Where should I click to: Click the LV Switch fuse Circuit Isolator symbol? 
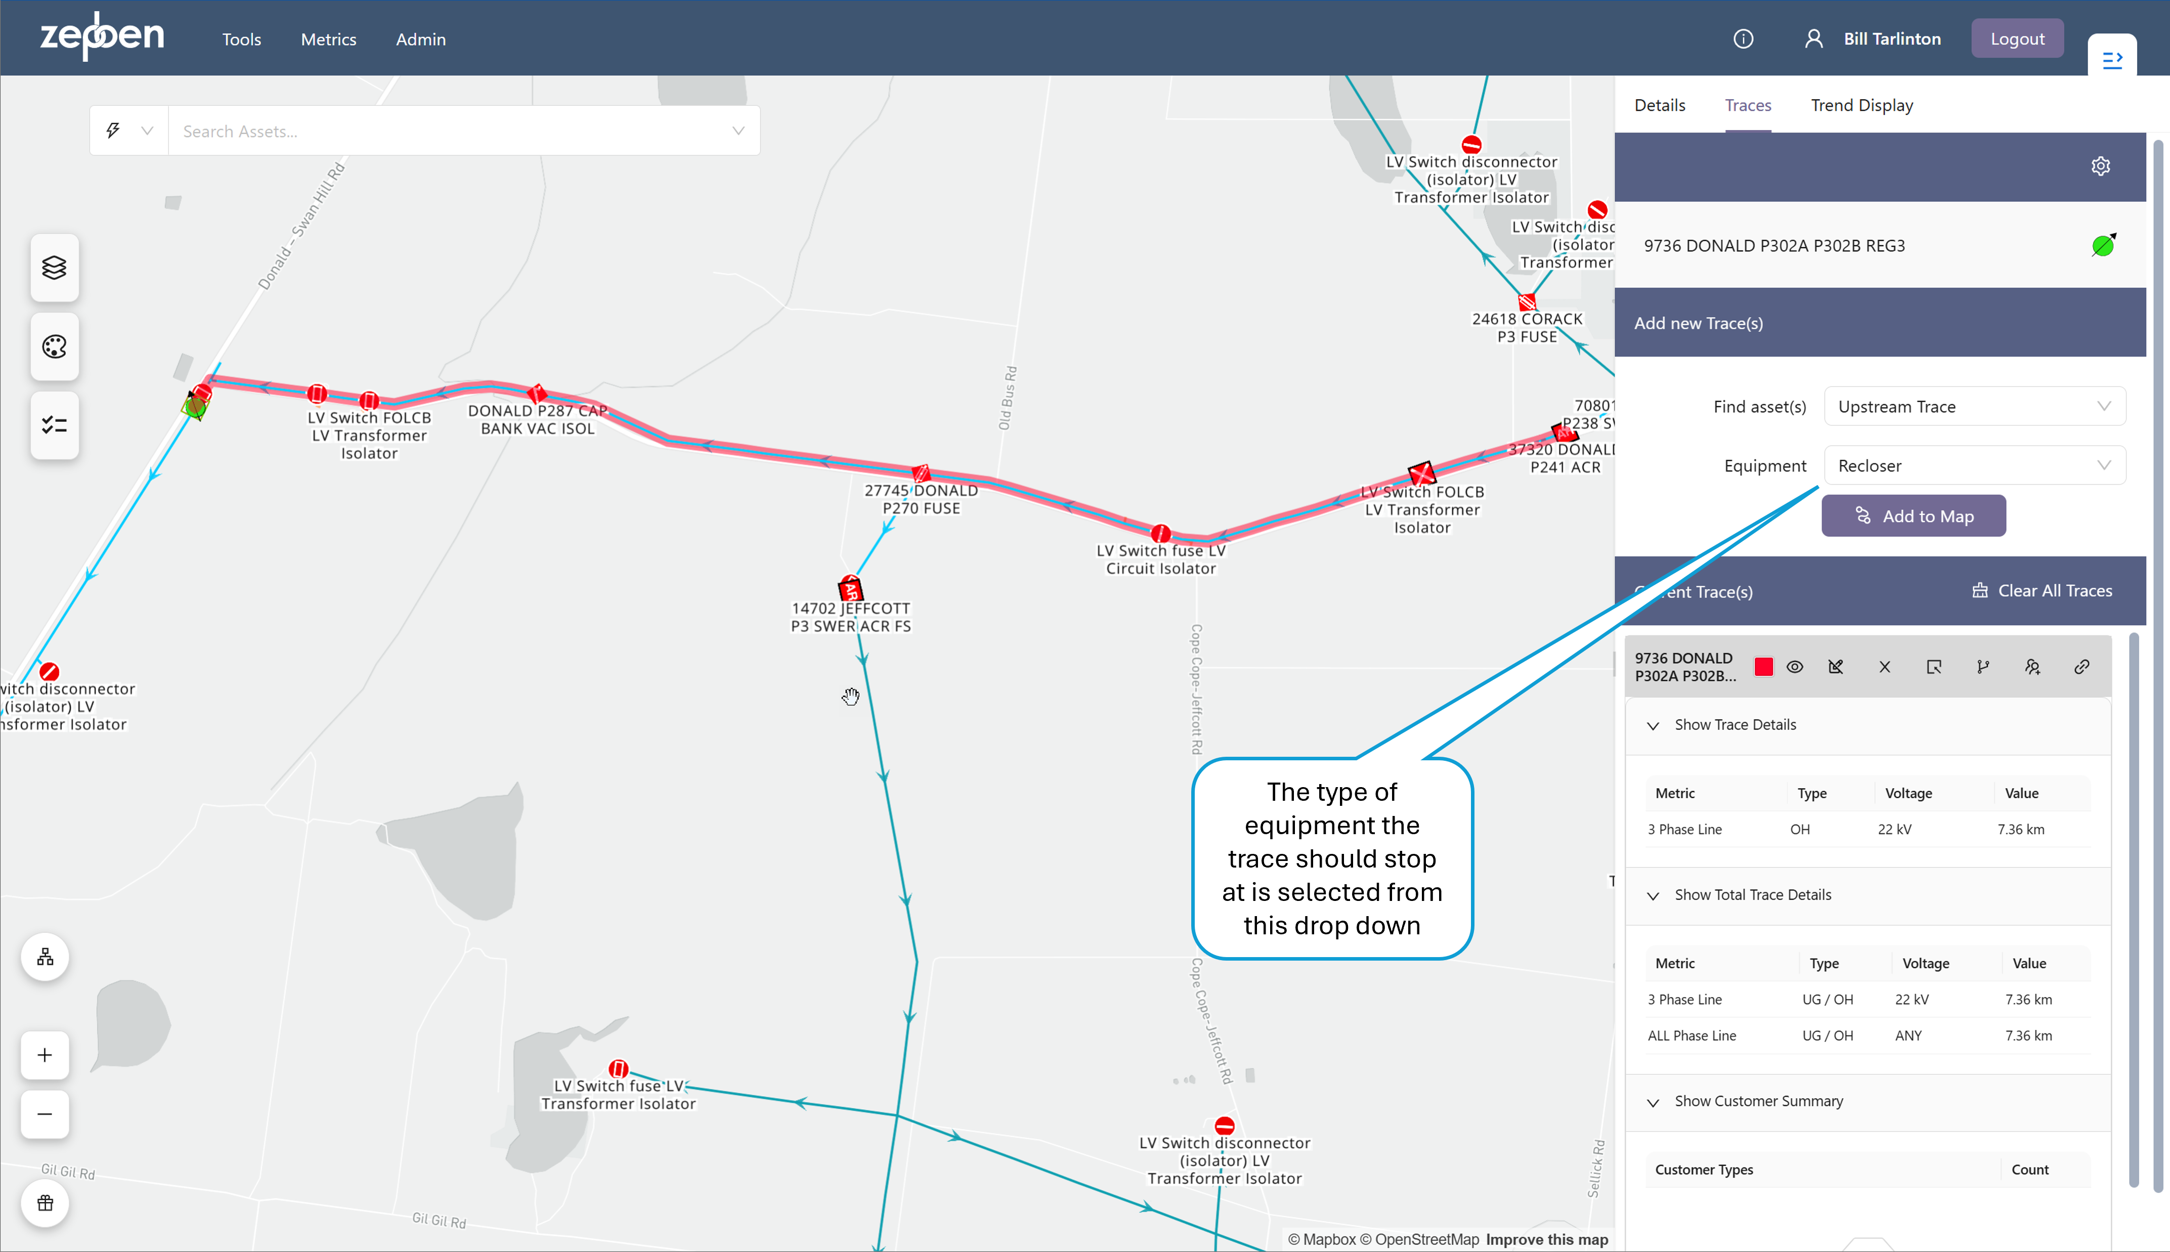point(1161,534)
